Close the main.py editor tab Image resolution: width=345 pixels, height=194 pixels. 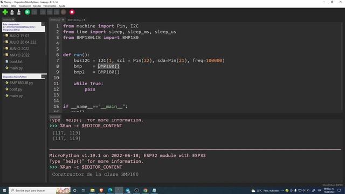click(63, 20)
